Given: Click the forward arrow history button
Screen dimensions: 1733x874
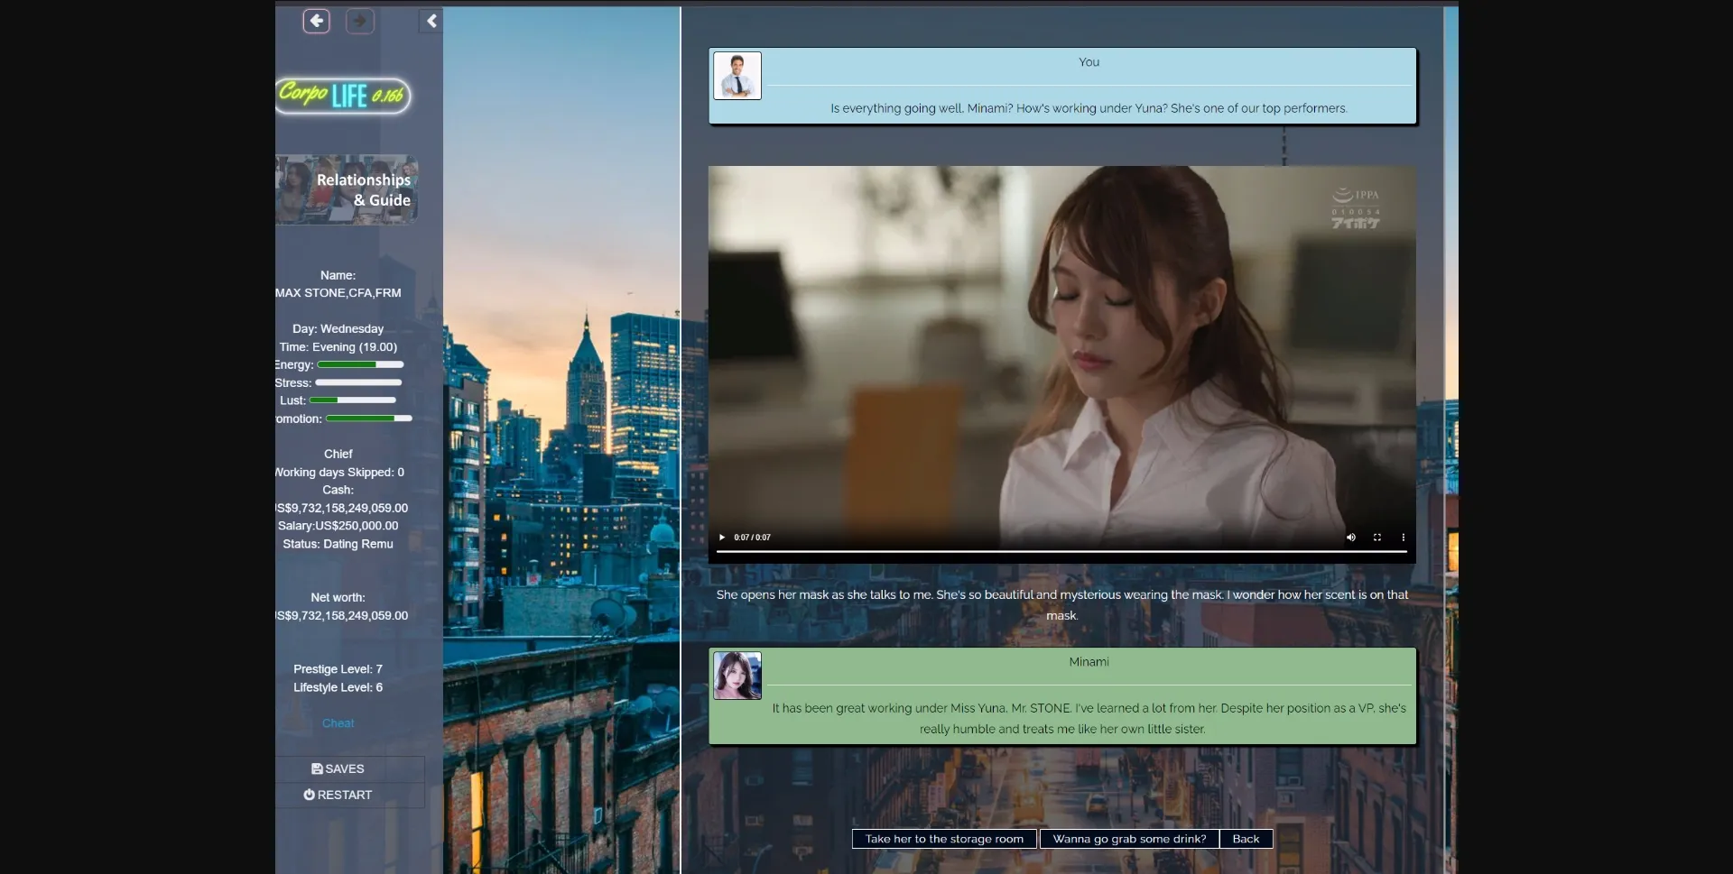Looking at the screenshot, I should point(359,21).
